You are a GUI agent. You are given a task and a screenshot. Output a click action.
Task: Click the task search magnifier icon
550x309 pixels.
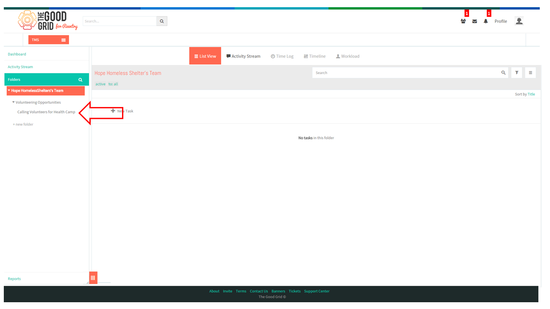[503, 73]
